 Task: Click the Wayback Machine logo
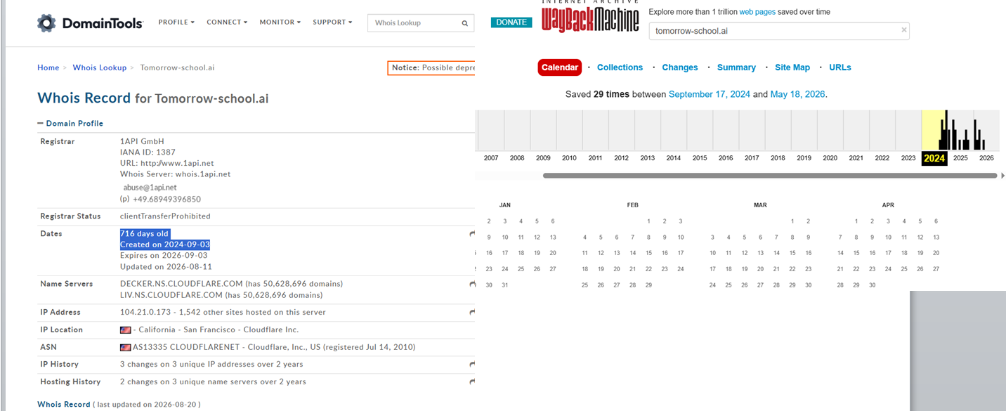click(x=590, y=17)
